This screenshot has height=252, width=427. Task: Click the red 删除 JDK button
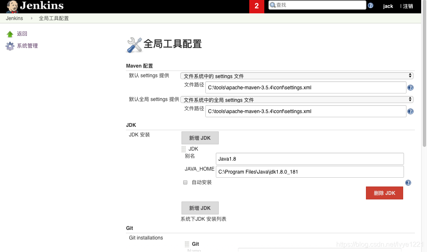click(384, 193)
